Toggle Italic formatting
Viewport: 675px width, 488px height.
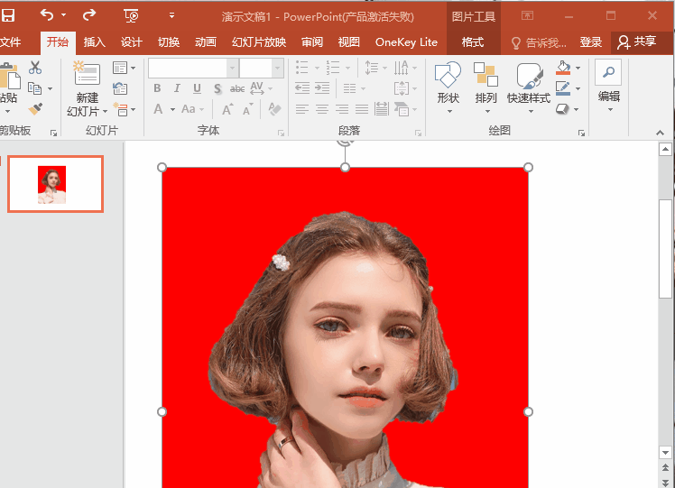point(176,88)
